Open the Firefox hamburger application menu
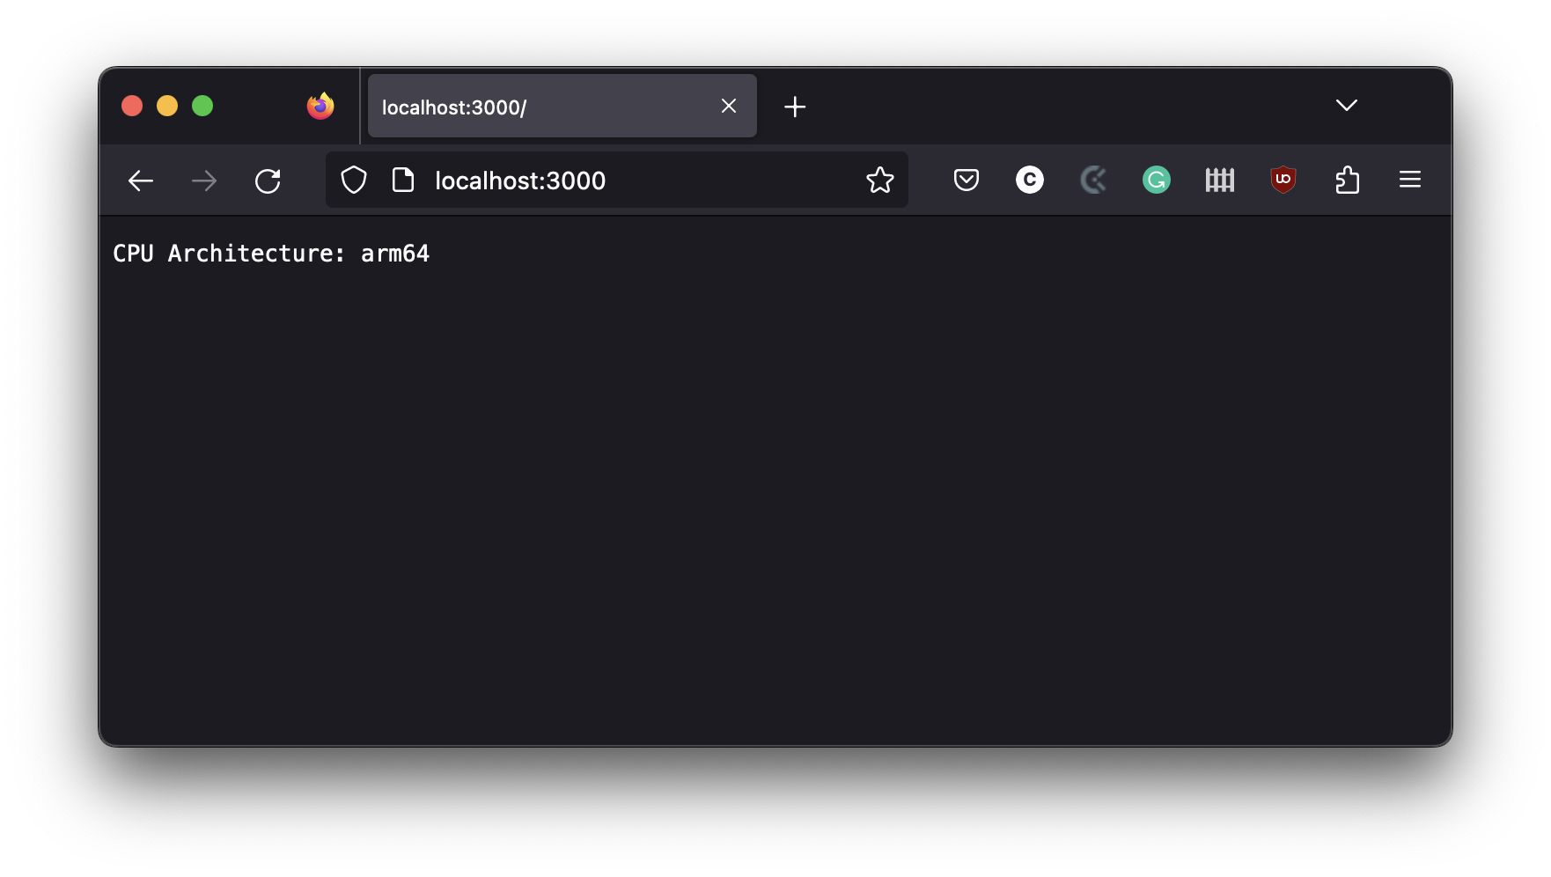 click(1410, 181)
